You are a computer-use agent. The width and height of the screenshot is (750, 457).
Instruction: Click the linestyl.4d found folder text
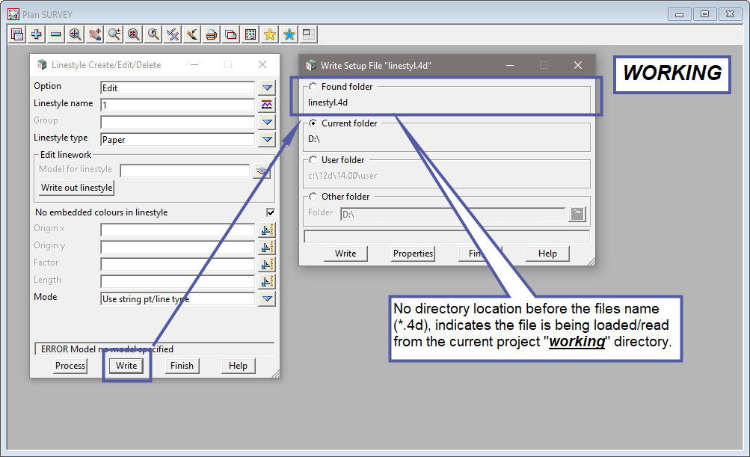(328, 102)
